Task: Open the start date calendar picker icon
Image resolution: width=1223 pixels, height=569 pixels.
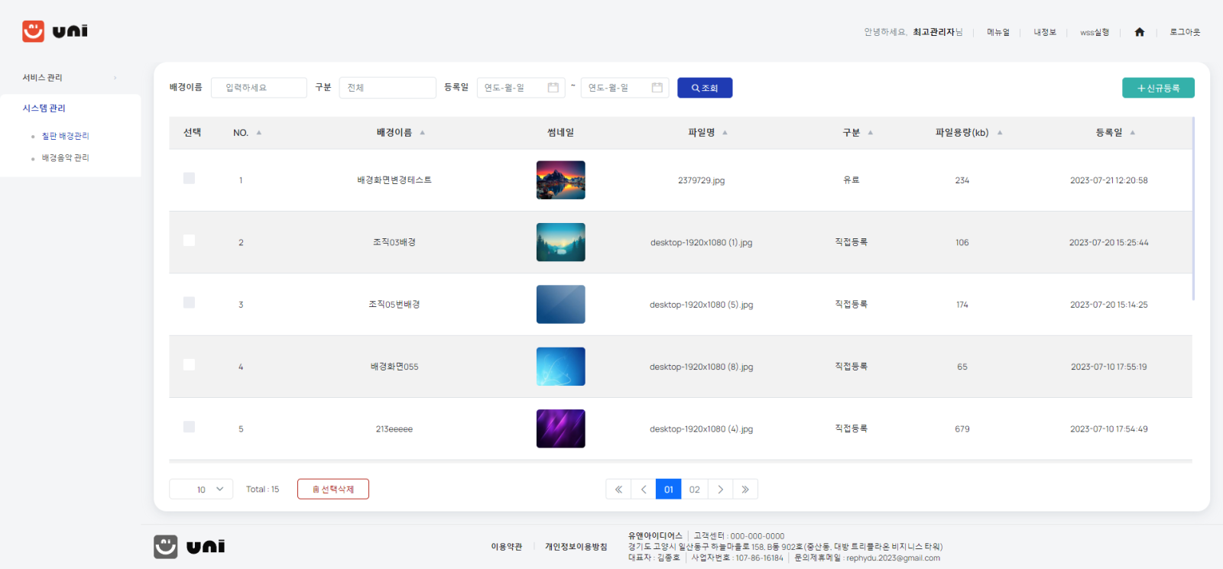Action: [553, 88]
